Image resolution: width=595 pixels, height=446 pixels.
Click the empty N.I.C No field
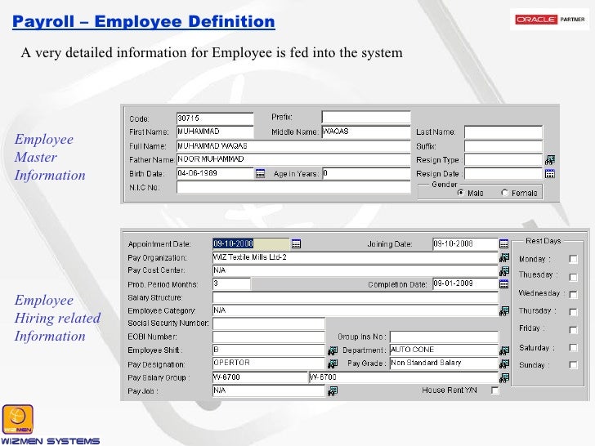click(x=293, y=187)
